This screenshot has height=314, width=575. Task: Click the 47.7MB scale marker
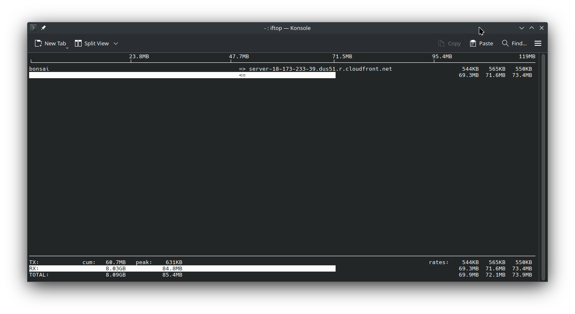(x=239, y=57)
